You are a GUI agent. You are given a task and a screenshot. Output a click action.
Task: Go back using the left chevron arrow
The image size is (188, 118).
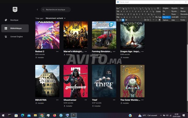tap(37, 10)
